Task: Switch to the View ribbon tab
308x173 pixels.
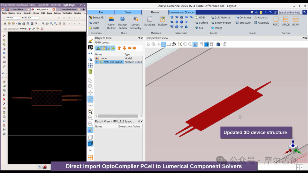Action: coord(128,12)
